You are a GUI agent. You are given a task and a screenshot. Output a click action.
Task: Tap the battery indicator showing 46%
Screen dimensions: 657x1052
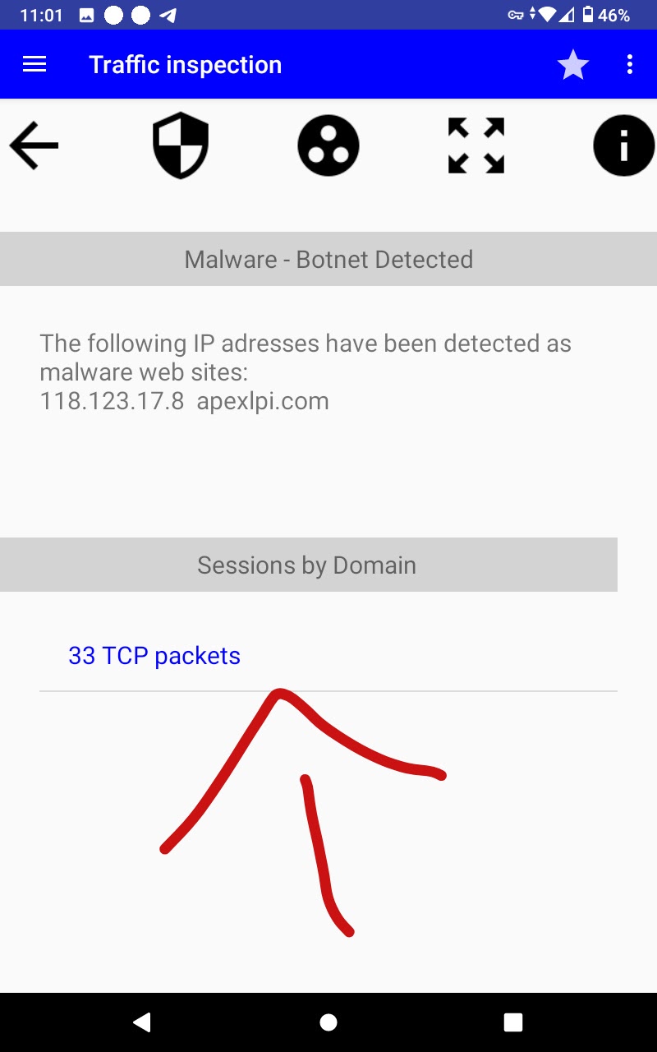pos(606,16)
